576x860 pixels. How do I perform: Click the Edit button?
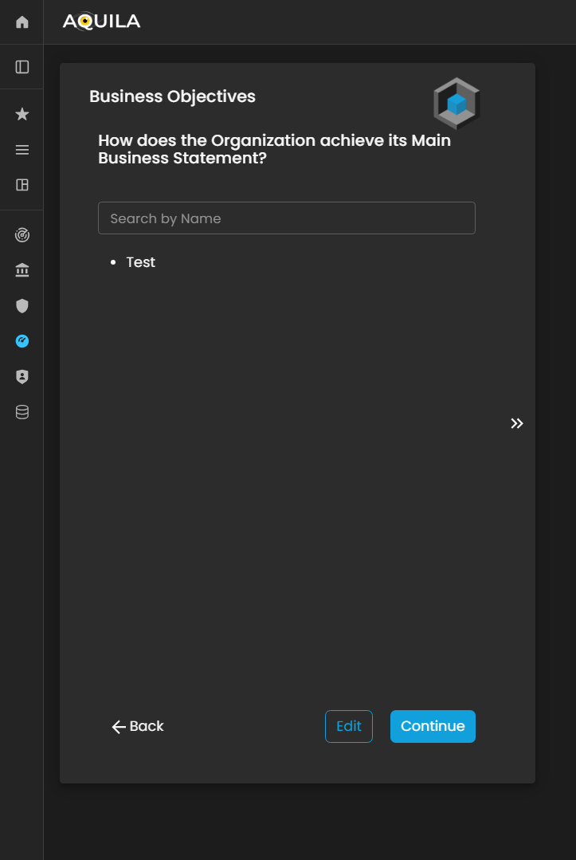[349, 726]
